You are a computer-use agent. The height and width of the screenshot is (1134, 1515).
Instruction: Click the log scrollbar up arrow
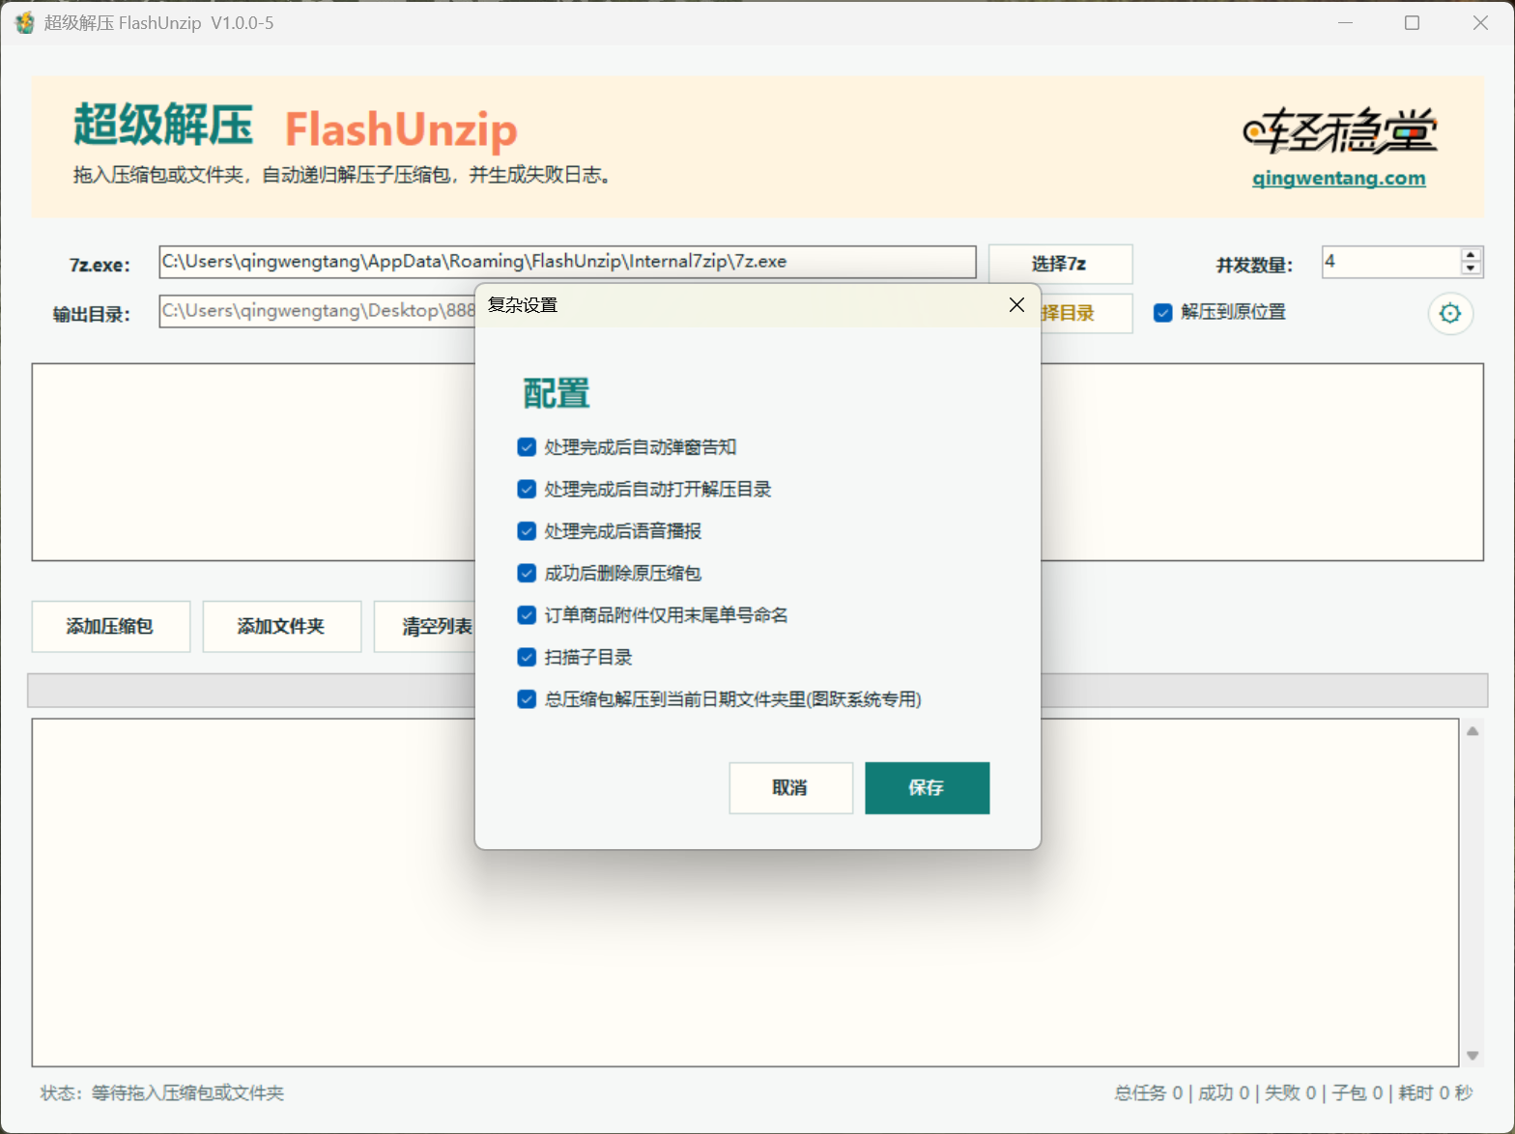click(x=1472, y=731)
